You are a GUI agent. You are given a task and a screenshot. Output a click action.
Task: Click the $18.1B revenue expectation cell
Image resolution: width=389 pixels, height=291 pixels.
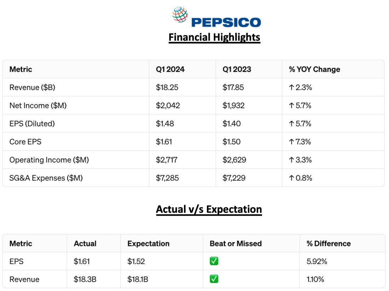pyautogui.click(x=138, y=279)
